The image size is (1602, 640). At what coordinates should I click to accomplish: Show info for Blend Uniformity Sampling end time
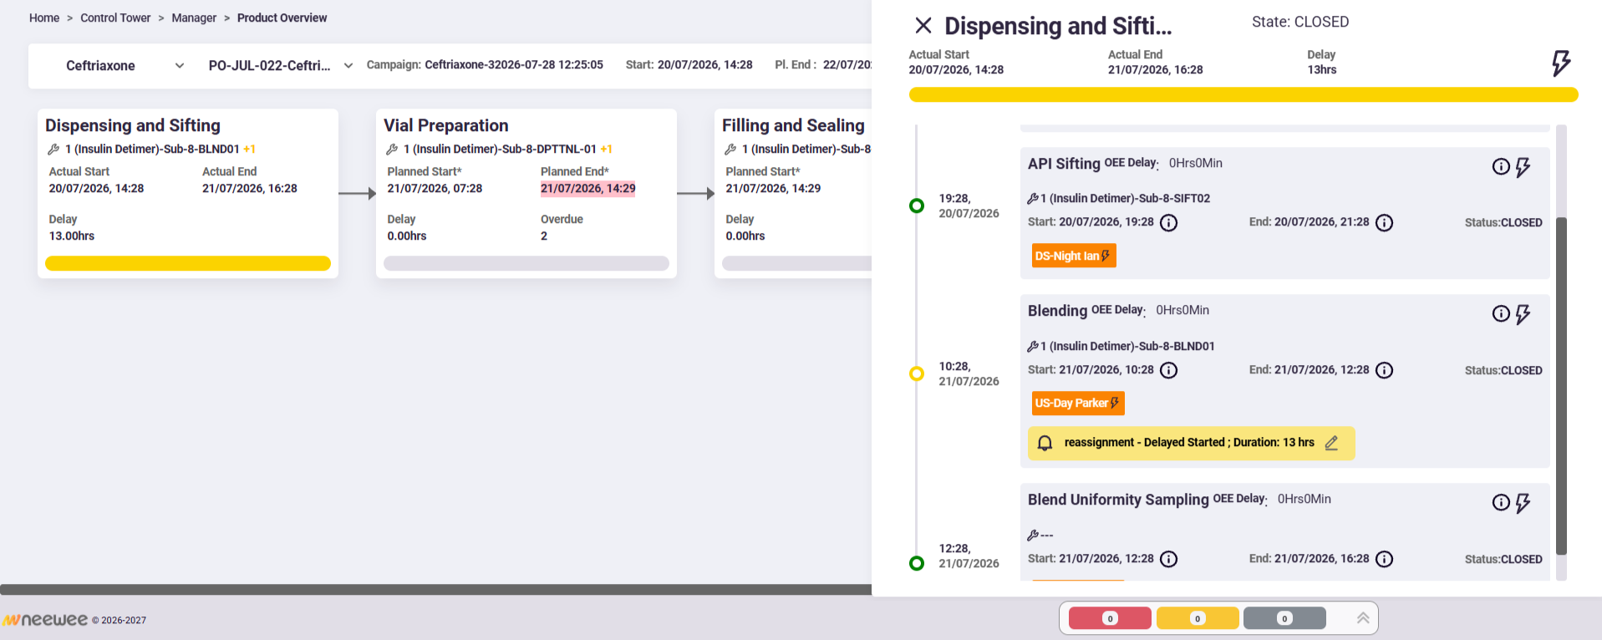(1385, 559)
